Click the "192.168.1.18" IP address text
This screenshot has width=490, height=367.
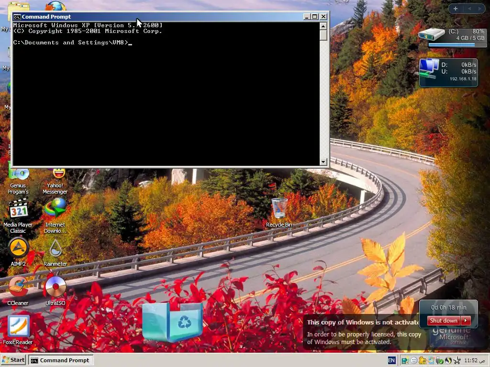point(463,79)
